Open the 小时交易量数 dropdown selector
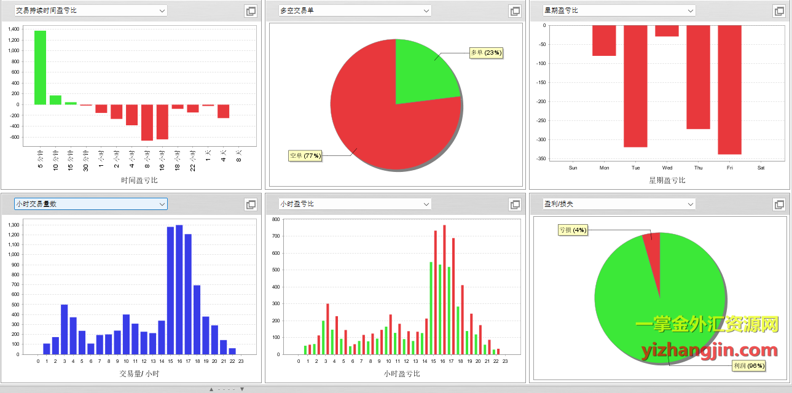Viewport: 792px width, 393px height. pos(162,204)
